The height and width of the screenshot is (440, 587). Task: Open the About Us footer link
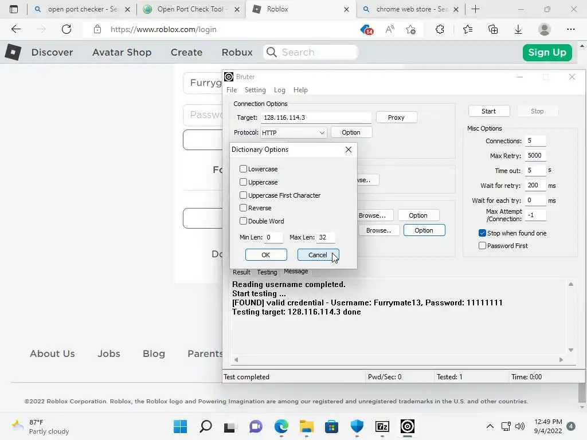pos(52,353)
